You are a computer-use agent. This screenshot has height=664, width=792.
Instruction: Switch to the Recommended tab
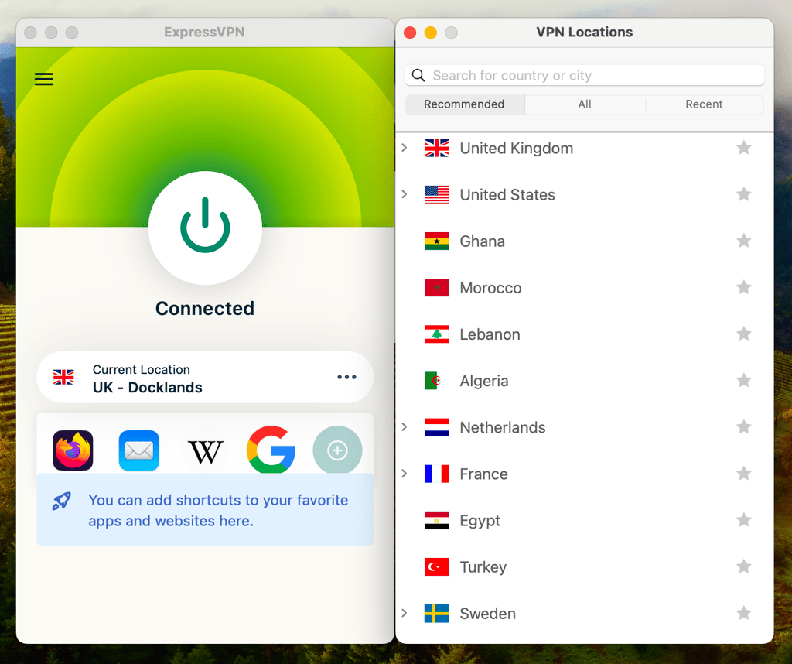(464, 104)
